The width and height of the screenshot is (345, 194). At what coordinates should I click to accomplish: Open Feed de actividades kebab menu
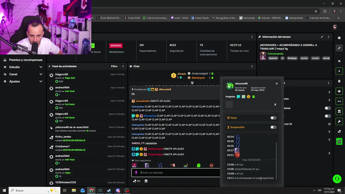pyautogui.click(x=123, y=66)
